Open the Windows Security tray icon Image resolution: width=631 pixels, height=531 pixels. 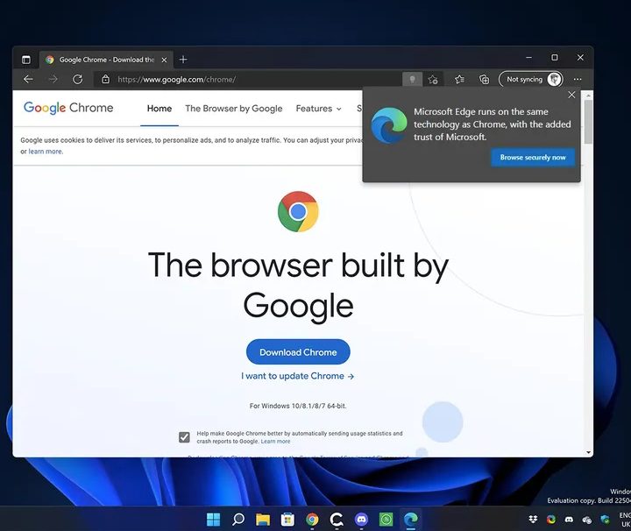(x=605, y=520)
